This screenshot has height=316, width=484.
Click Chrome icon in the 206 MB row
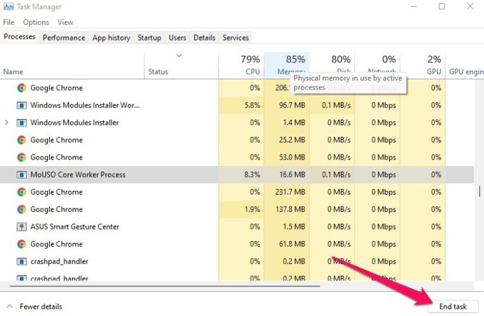[21, 88]
